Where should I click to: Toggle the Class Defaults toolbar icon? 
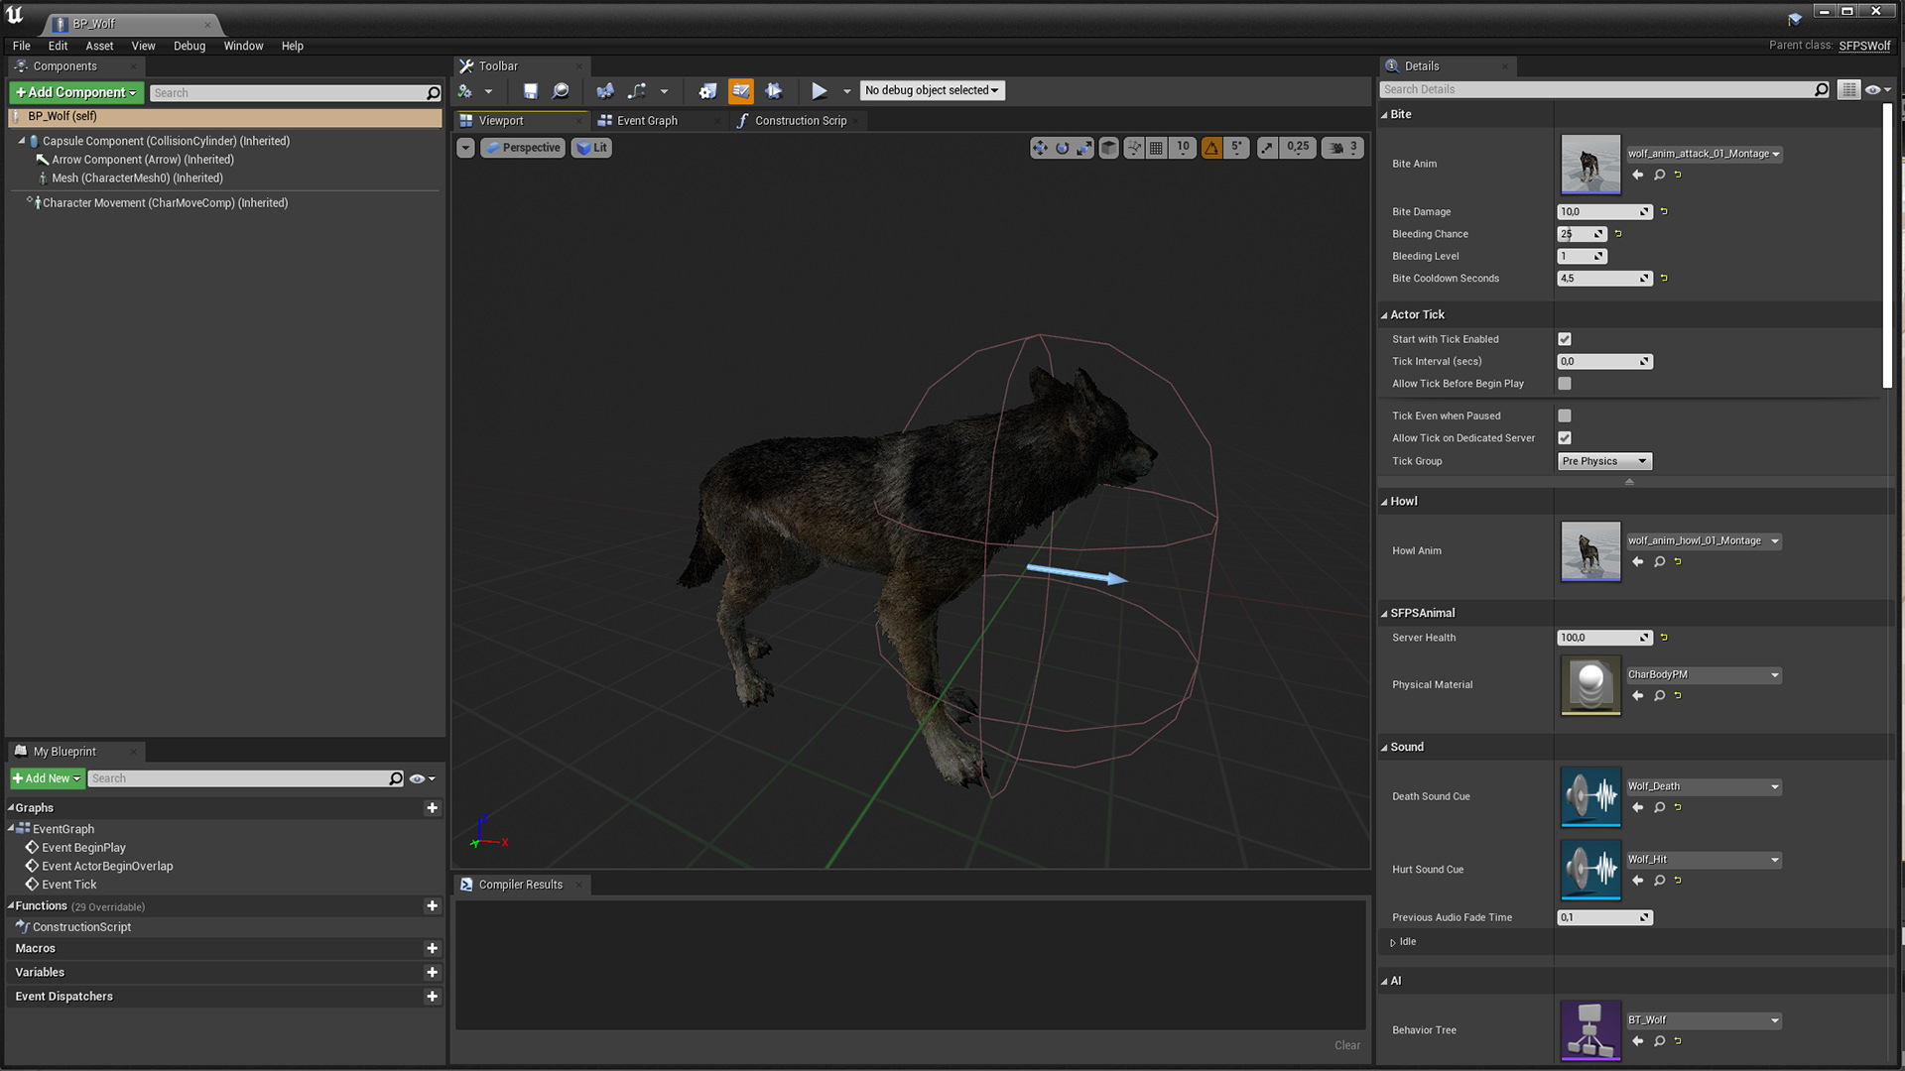(x=740, y=91)
